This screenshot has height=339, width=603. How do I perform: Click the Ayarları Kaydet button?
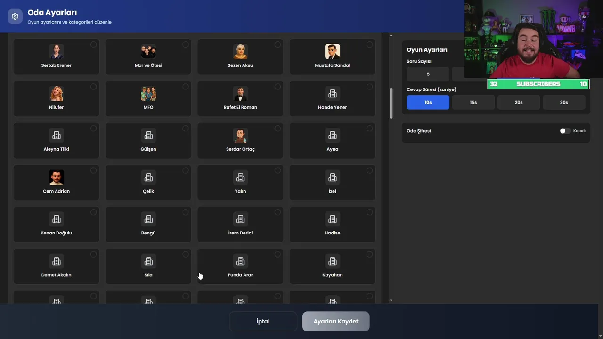pos(336,321)
